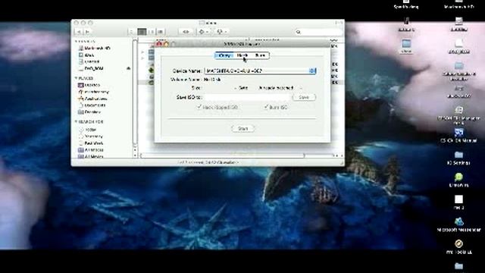This screenshot has height=273, width=485.
Task: Expand the first folder in file list
Action: tap(142, 52)
